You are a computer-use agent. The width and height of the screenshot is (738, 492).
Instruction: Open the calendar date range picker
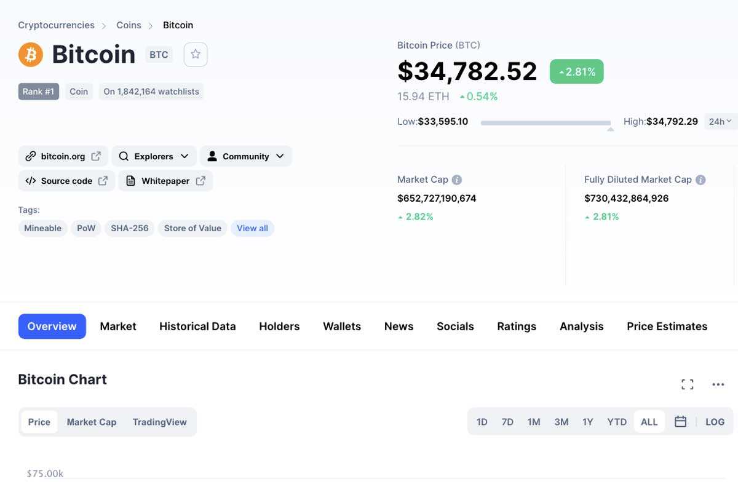(680, 422)
